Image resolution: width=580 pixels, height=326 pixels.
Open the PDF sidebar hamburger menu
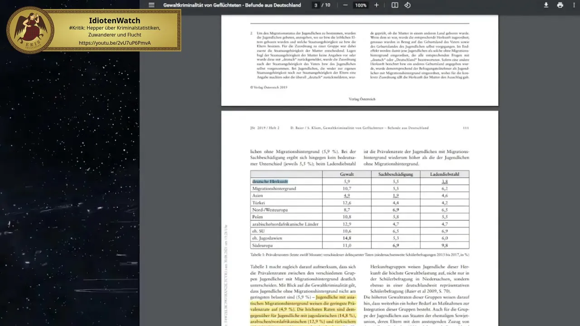(151, 5)
